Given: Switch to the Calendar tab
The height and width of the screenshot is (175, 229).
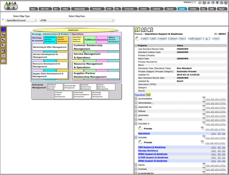Looking at the screenshot, I should pos(170,9).
